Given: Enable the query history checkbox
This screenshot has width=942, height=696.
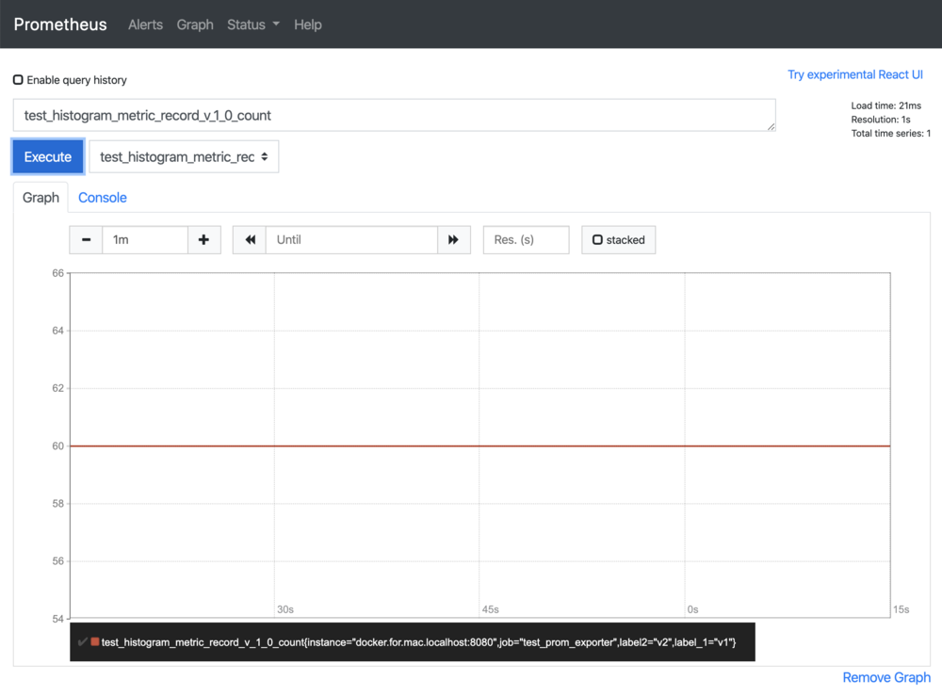Looking at the screenshot, I should [x=17, y=79].
